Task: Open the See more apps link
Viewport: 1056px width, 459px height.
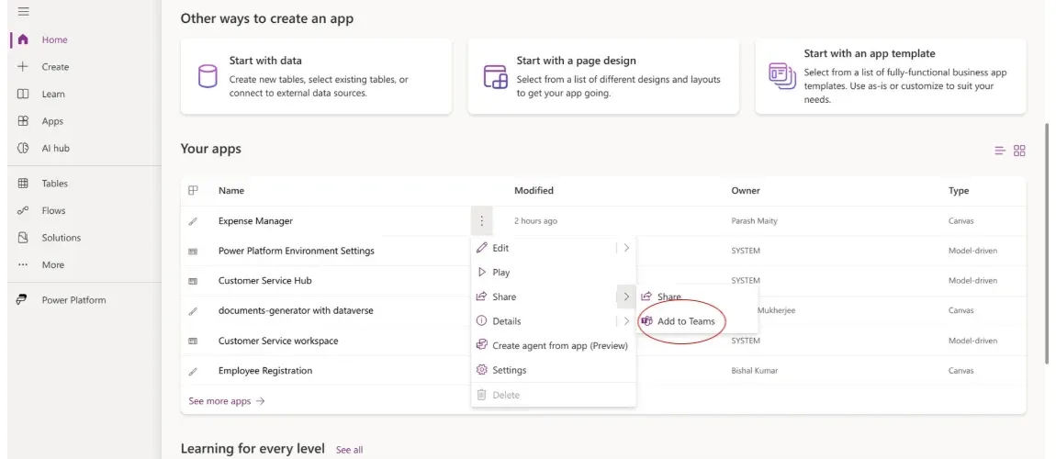Action: (x=227, y=401)
